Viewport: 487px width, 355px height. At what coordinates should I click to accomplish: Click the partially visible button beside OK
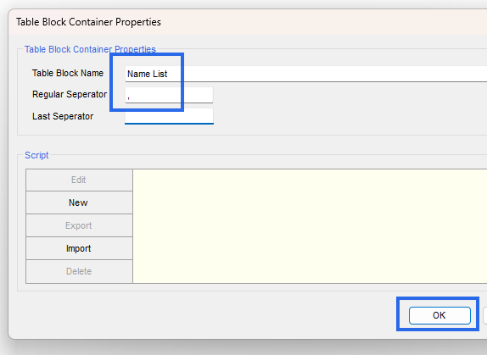pos(485,315)
